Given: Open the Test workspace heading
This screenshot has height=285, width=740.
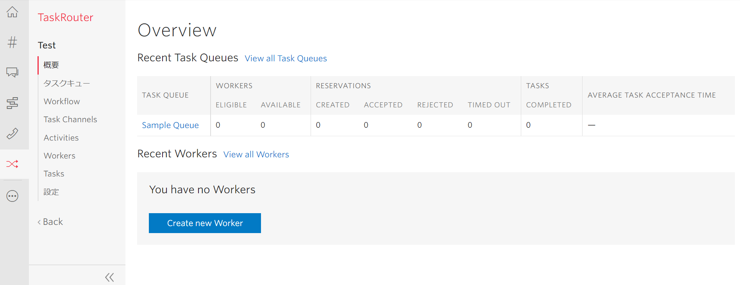Looking at the screenshot, I should [47, 45].
